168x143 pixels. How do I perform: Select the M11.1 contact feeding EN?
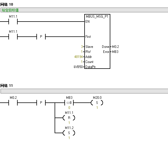click(x=13, y=22)
